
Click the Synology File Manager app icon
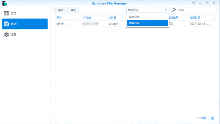(x=5, y=3)
